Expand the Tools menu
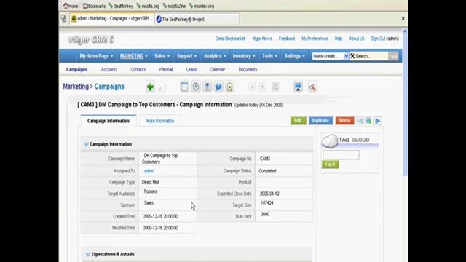466x262 pixels. [269, 56]
